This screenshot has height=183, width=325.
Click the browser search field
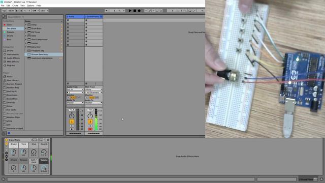(x=35, y=17)
